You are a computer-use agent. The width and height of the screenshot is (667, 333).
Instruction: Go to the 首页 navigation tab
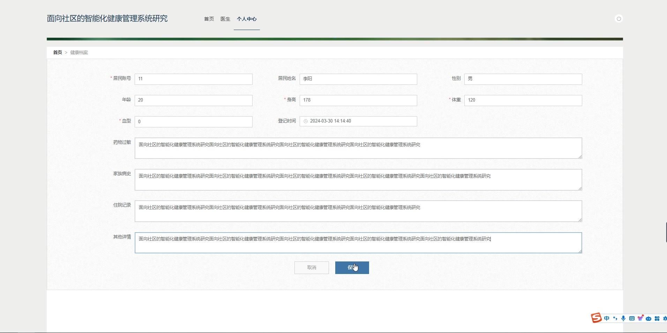tap(209, 19)
